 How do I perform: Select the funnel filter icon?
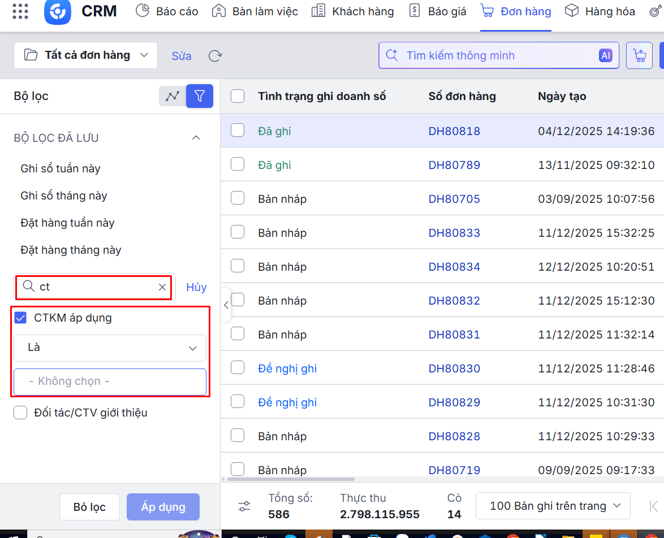199,96
